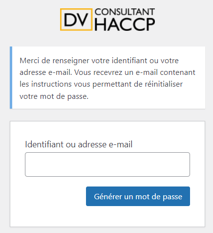213x233 pixels.
Task: Click the word 'passe' on the blue button
Action: (x=172, y=197)
